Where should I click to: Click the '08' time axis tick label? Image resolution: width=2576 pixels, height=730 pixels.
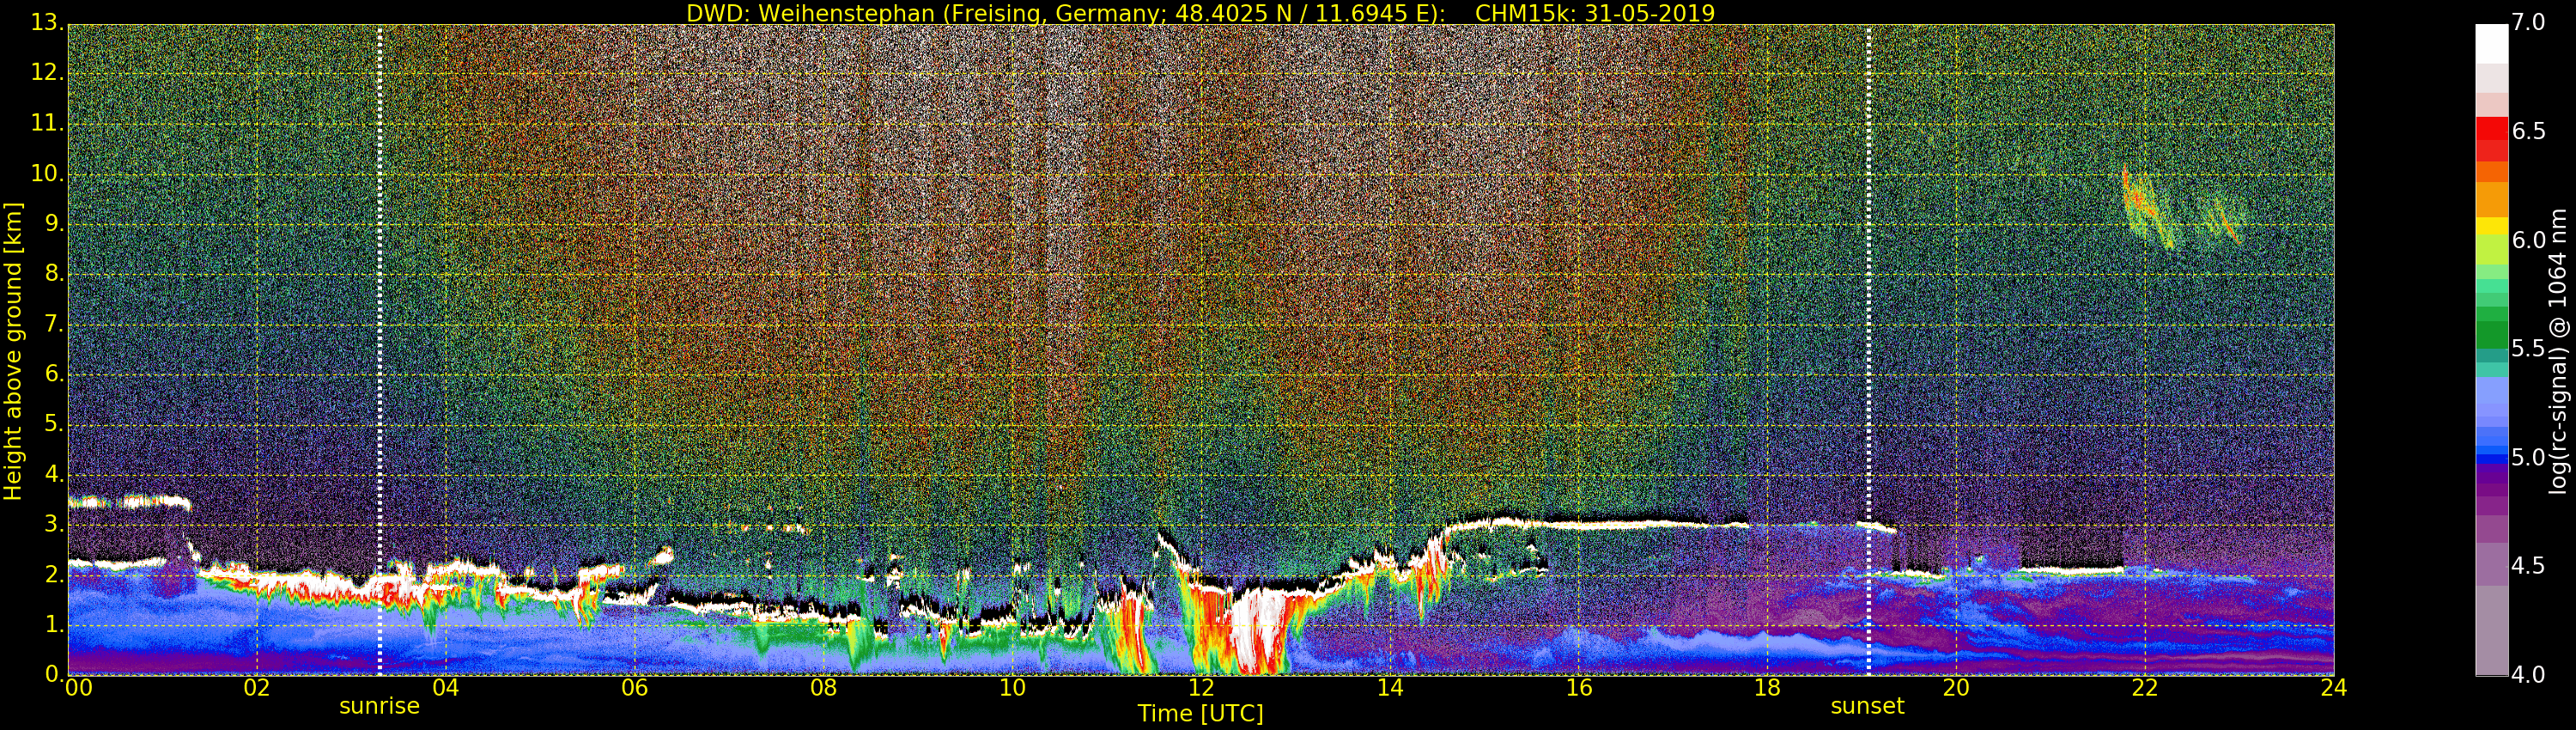[823, 687]
